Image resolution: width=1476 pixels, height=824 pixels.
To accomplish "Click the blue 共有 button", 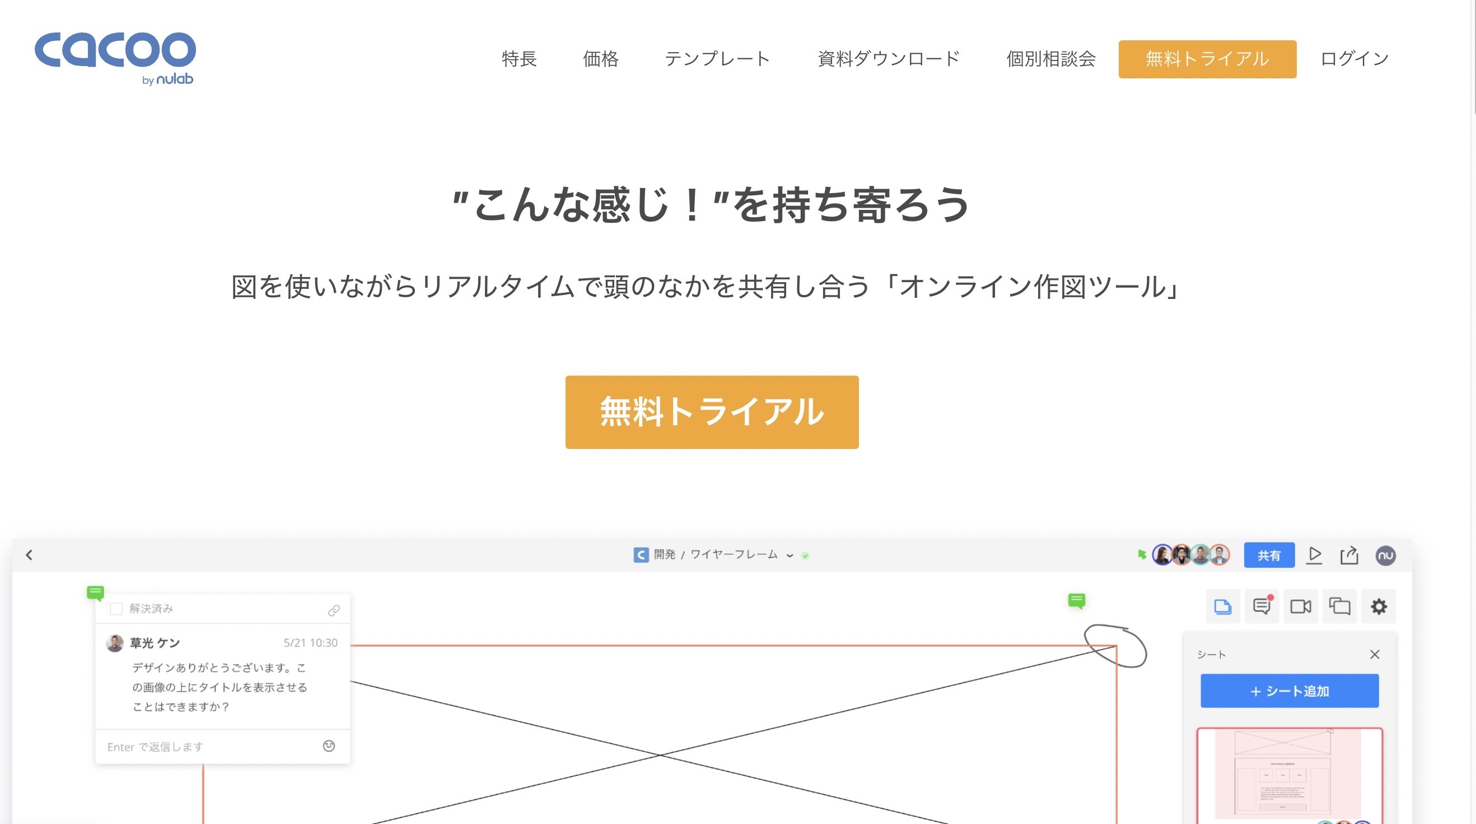I will pyautogui.click(x=1269, y=555).
